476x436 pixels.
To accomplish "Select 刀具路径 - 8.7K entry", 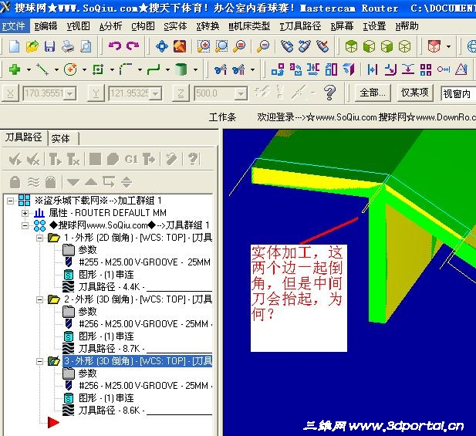I will (x=110, y=348).
